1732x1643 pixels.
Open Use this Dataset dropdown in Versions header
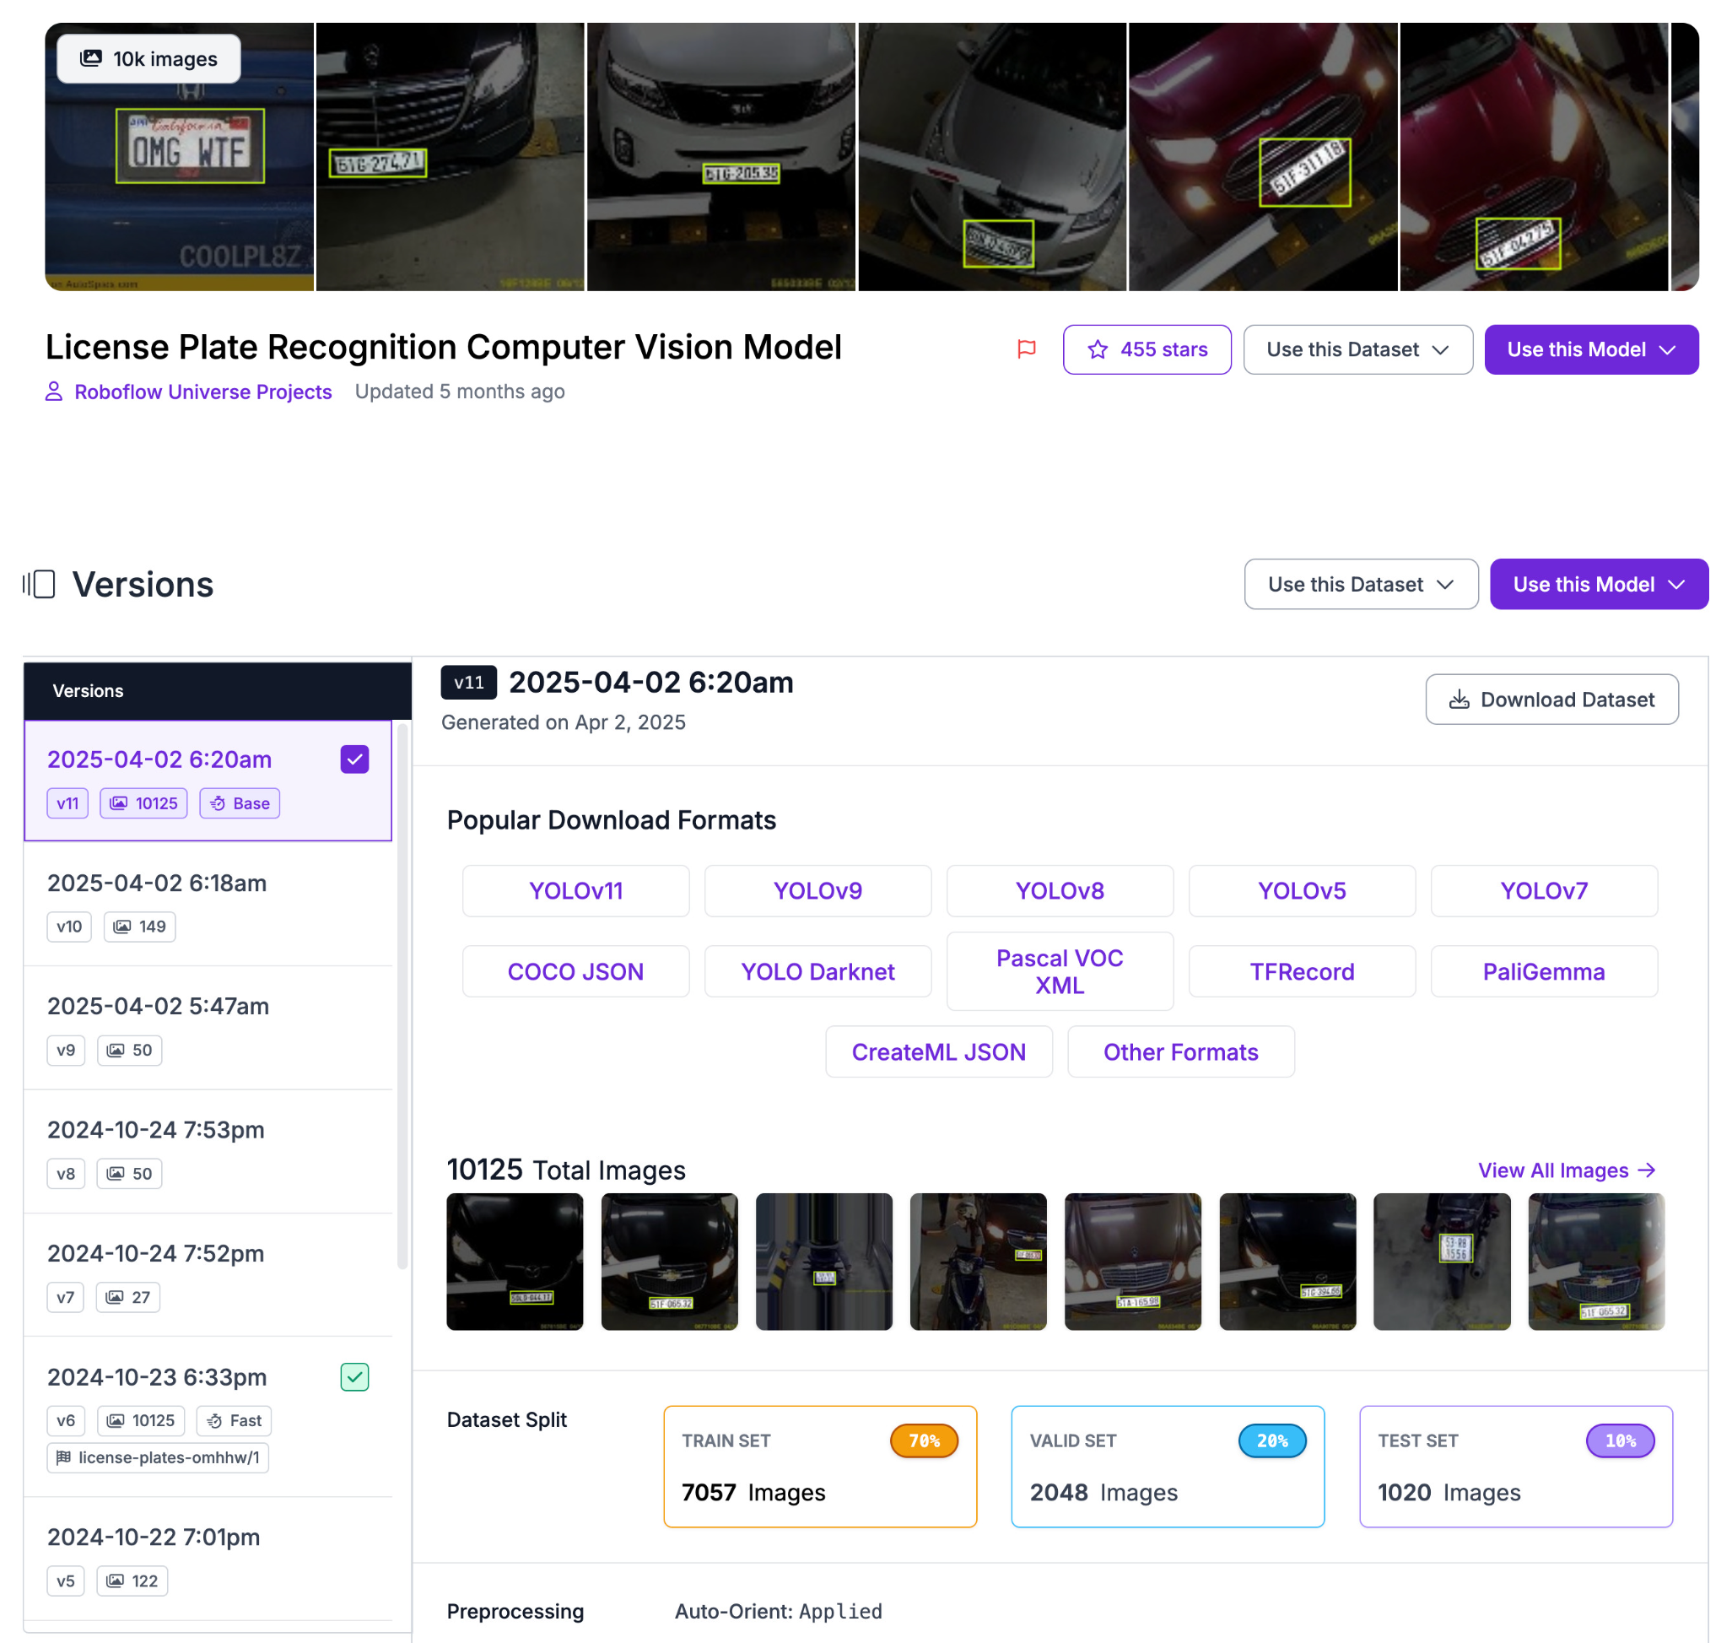1361,584
